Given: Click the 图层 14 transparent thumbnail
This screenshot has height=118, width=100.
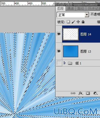Looking at the screenshot, I should (x=71, y=34).
